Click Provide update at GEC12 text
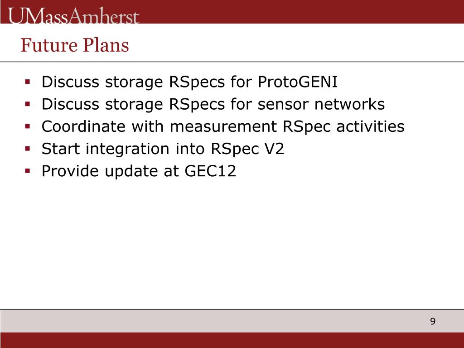Viewport: 464px width, 348px height. point(139,171)
